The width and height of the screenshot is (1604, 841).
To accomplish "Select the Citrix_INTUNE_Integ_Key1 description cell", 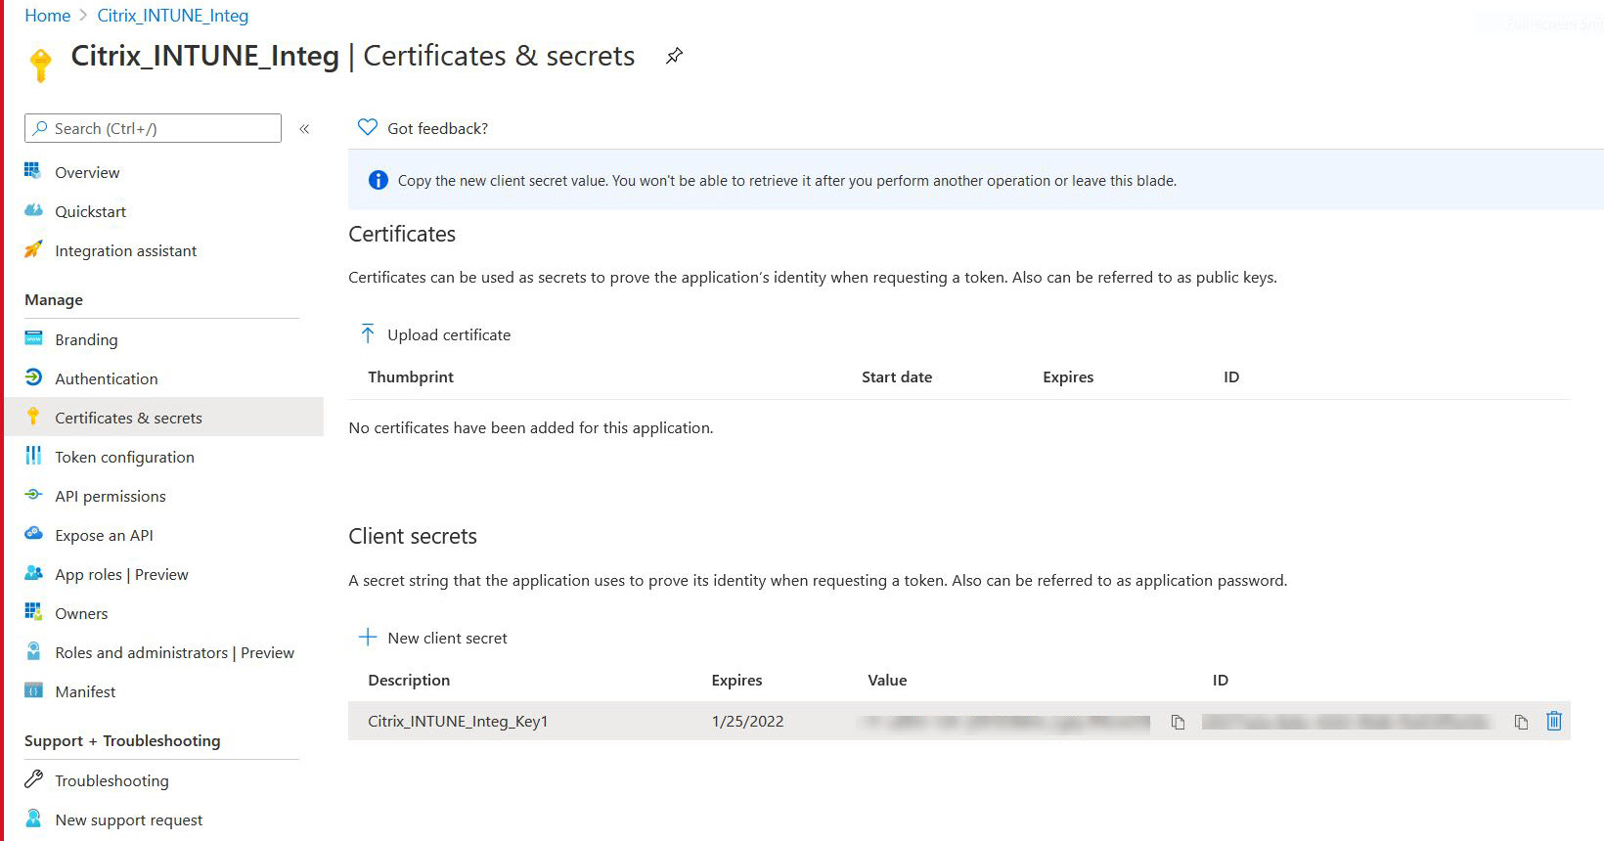I will coord(458,721).
